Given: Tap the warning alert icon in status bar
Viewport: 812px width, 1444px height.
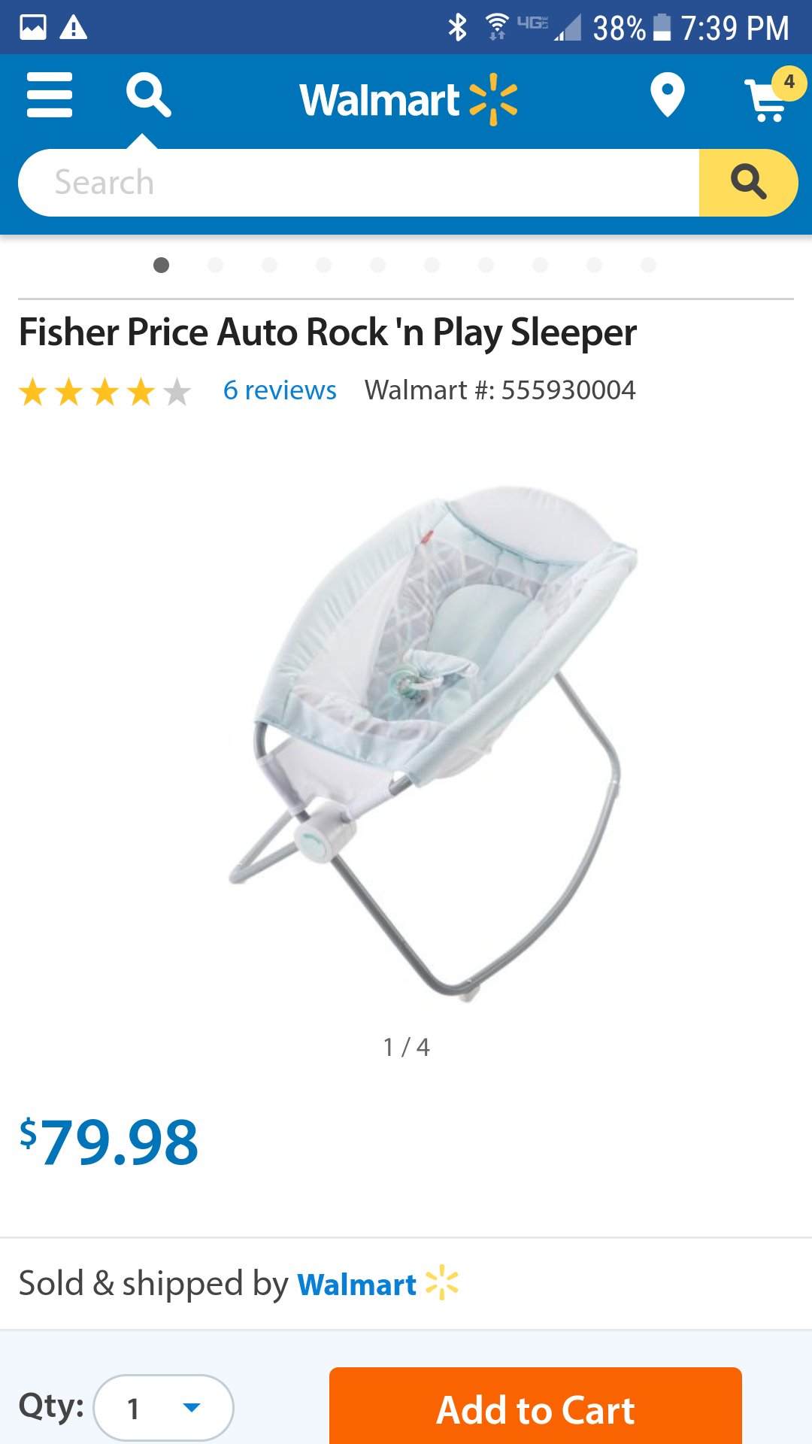Looking at the screenshot, I should pyautogui.click(x=74, y=27).
